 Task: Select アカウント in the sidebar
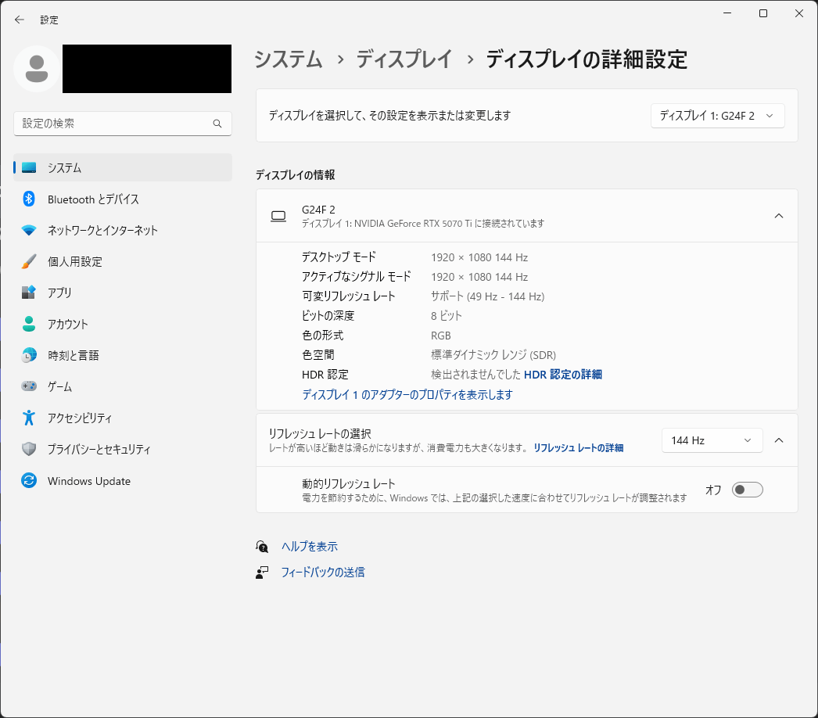tap(123, 324)
